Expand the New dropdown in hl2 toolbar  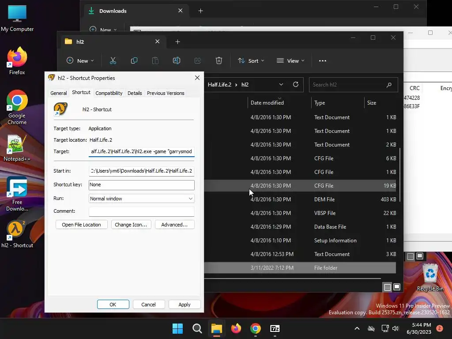pos(80,61)
